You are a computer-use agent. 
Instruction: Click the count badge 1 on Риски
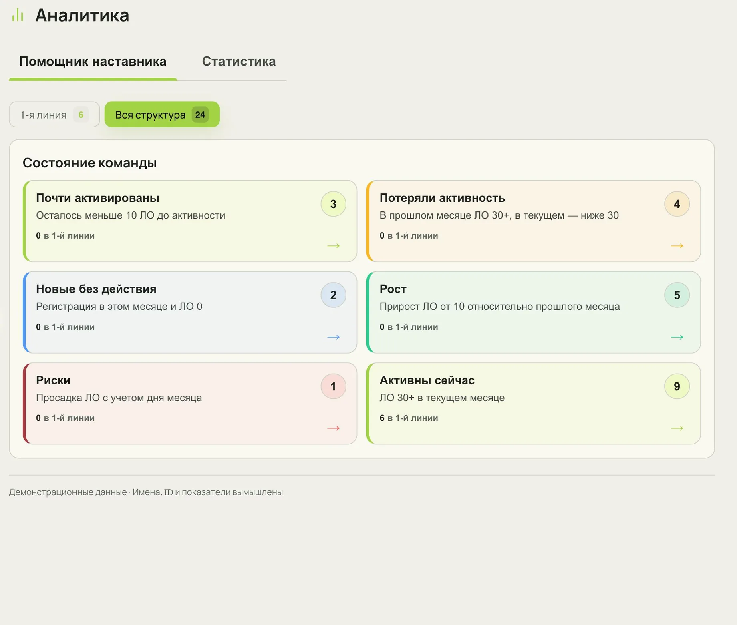pyautogui.click(x=333, y=386)
